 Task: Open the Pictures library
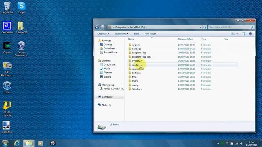[x=108, y=73]
